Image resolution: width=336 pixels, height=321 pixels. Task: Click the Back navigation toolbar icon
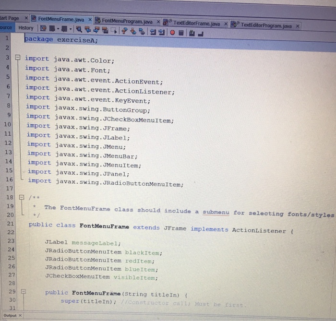point(52,28)
